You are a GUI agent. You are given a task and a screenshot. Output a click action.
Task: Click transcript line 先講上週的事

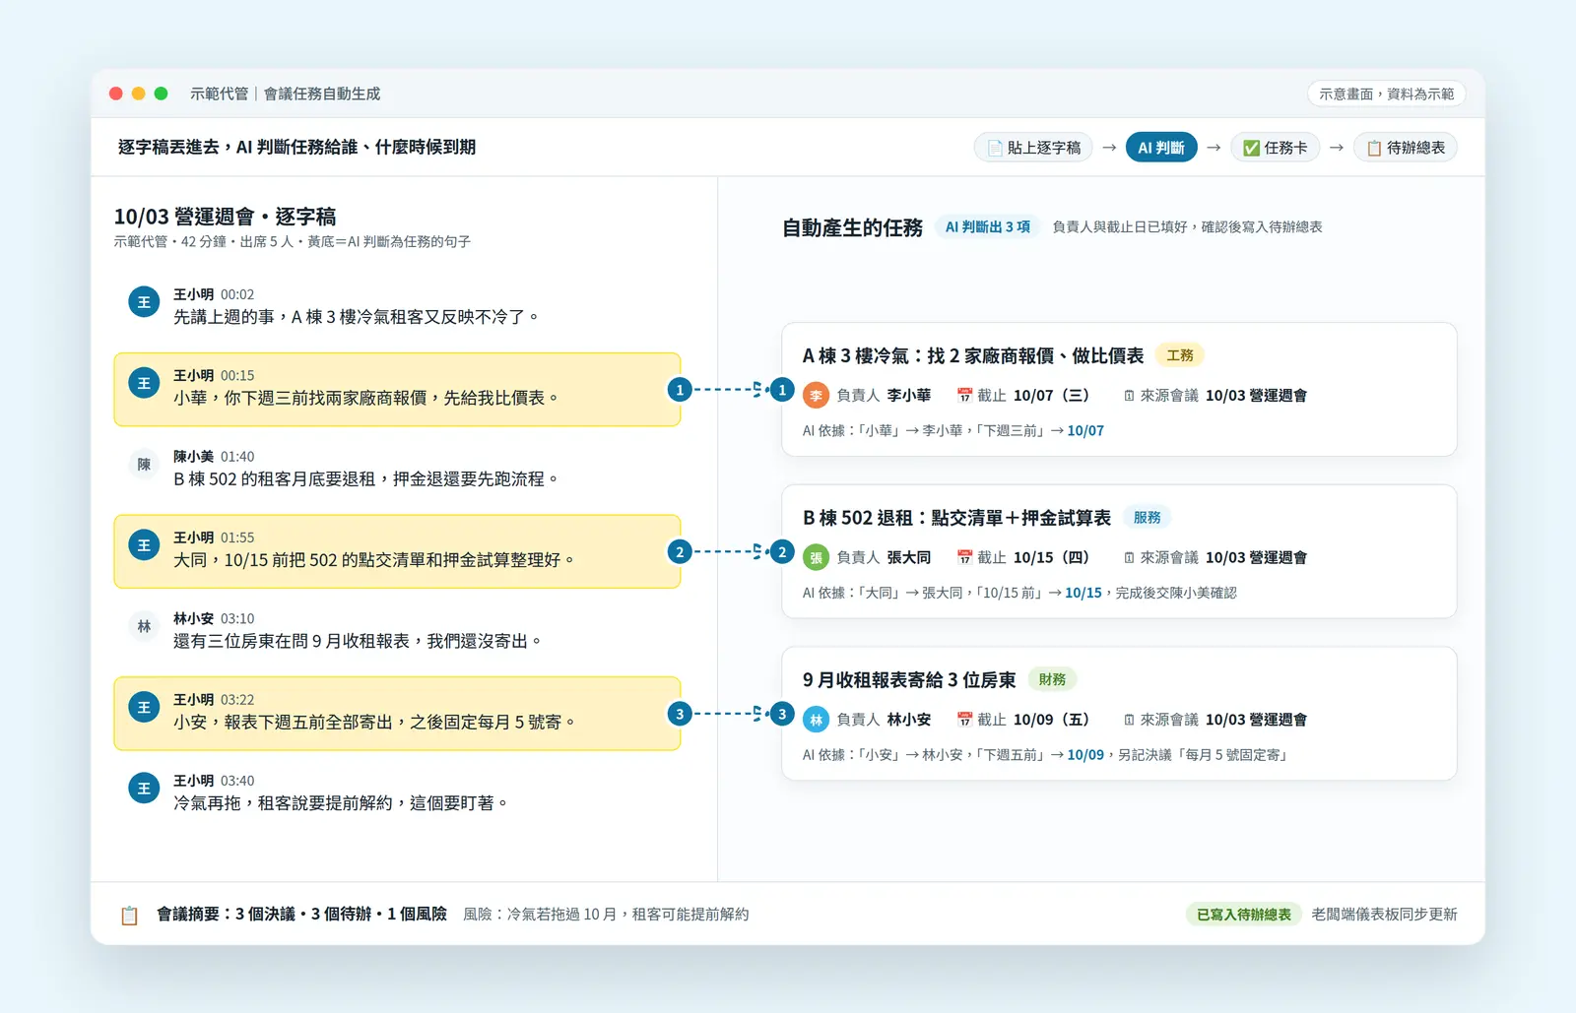(357, 317)
